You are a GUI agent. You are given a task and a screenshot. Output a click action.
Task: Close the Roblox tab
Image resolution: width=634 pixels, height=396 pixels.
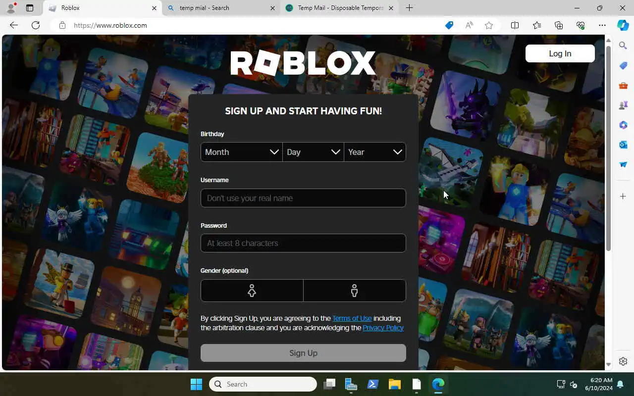pos(154,8)
